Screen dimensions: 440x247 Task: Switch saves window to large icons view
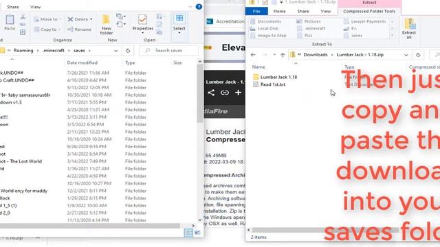[197, 233]
